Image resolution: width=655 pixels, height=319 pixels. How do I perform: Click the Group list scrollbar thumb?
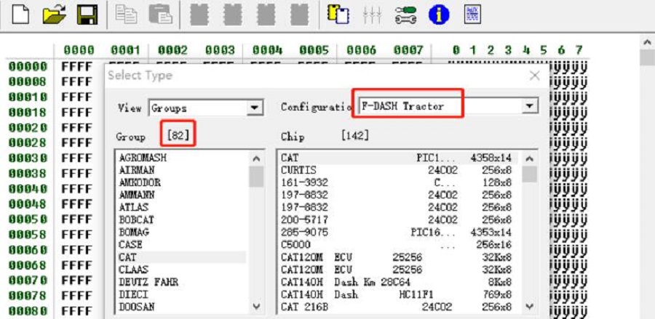point(256,177)
